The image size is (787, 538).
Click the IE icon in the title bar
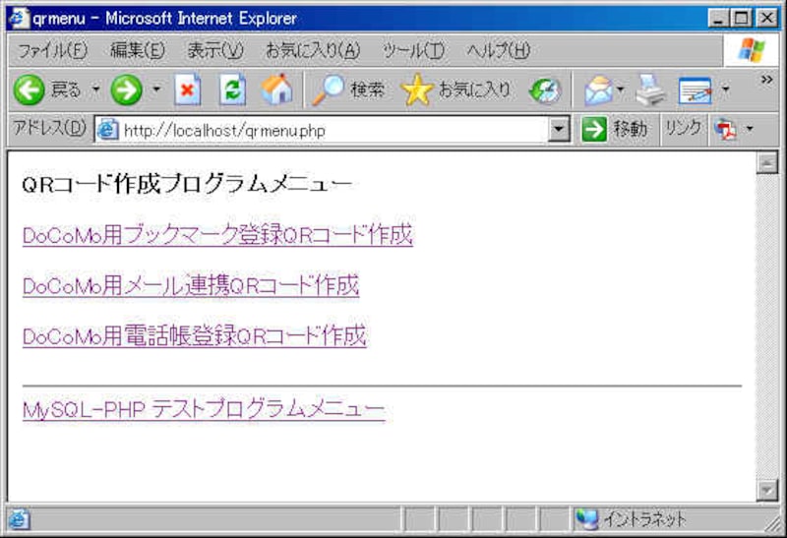(x=19, y=19)
